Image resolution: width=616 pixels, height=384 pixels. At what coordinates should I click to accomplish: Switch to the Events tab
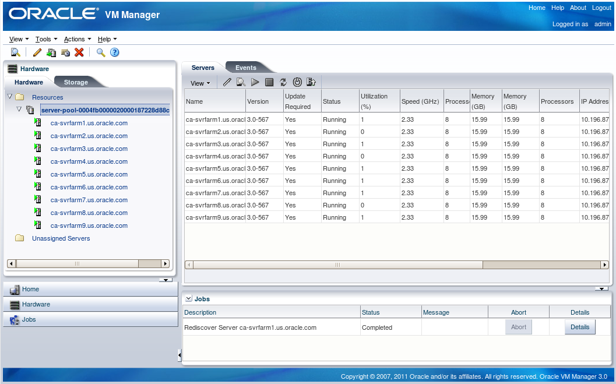coord(246,68)
